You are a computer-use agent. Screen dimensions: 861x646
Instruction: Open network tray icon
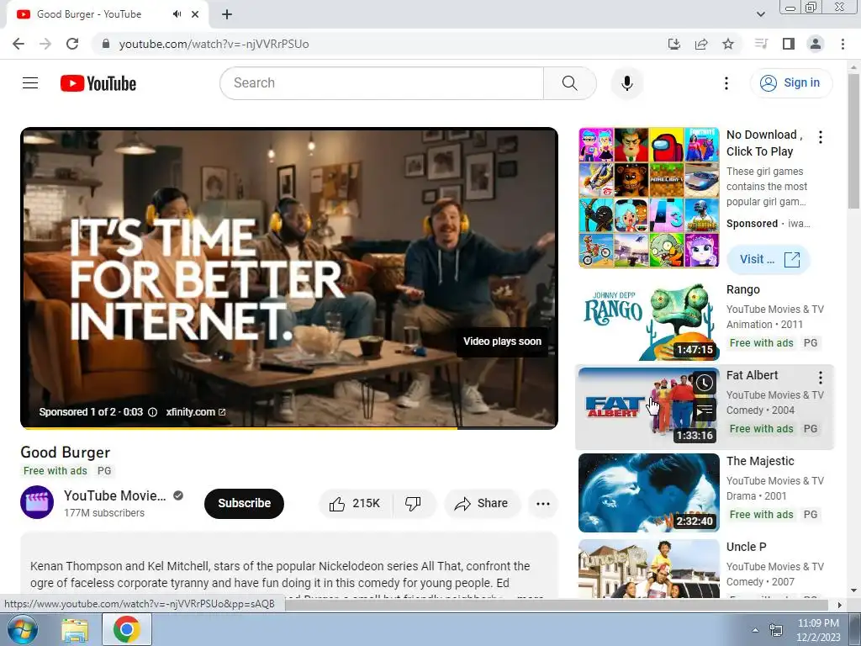(x=775, y=630)
